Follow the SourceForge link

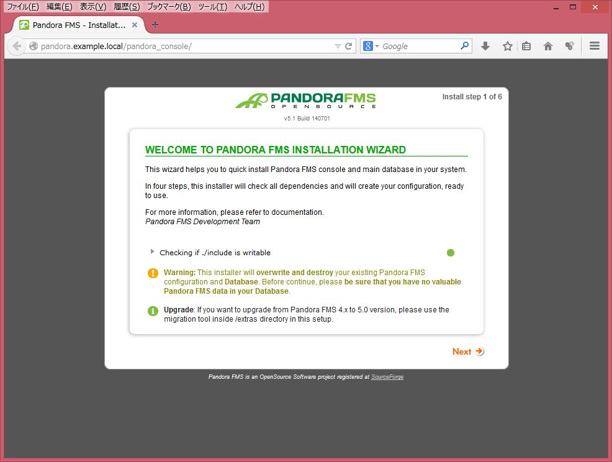tap(387, 377)
